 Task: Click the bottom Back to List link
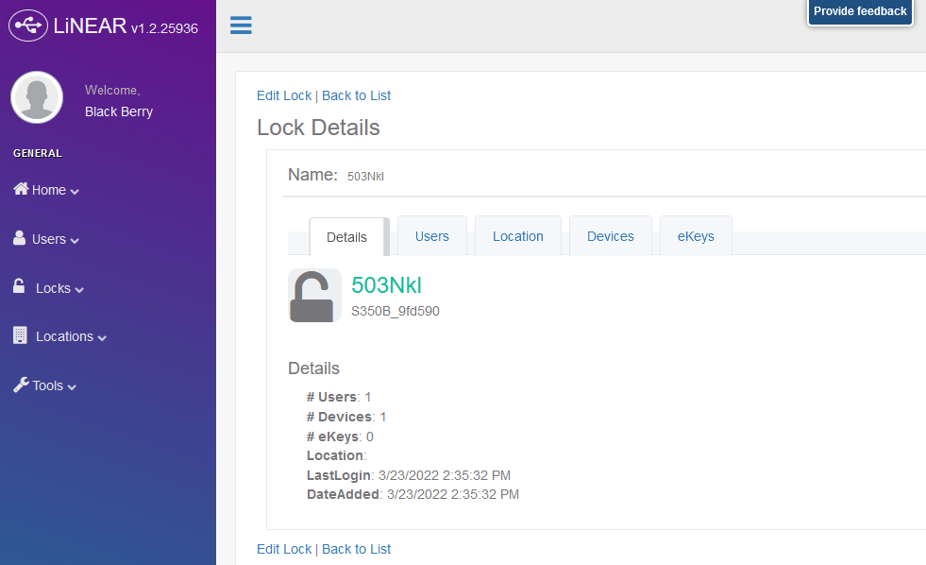tap(356, 549)
